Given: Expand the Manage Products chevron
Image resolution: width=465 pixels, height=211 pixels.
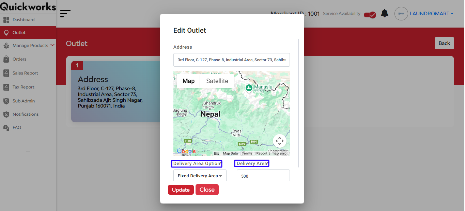Looking at the screenshot, I should (52, 45).
